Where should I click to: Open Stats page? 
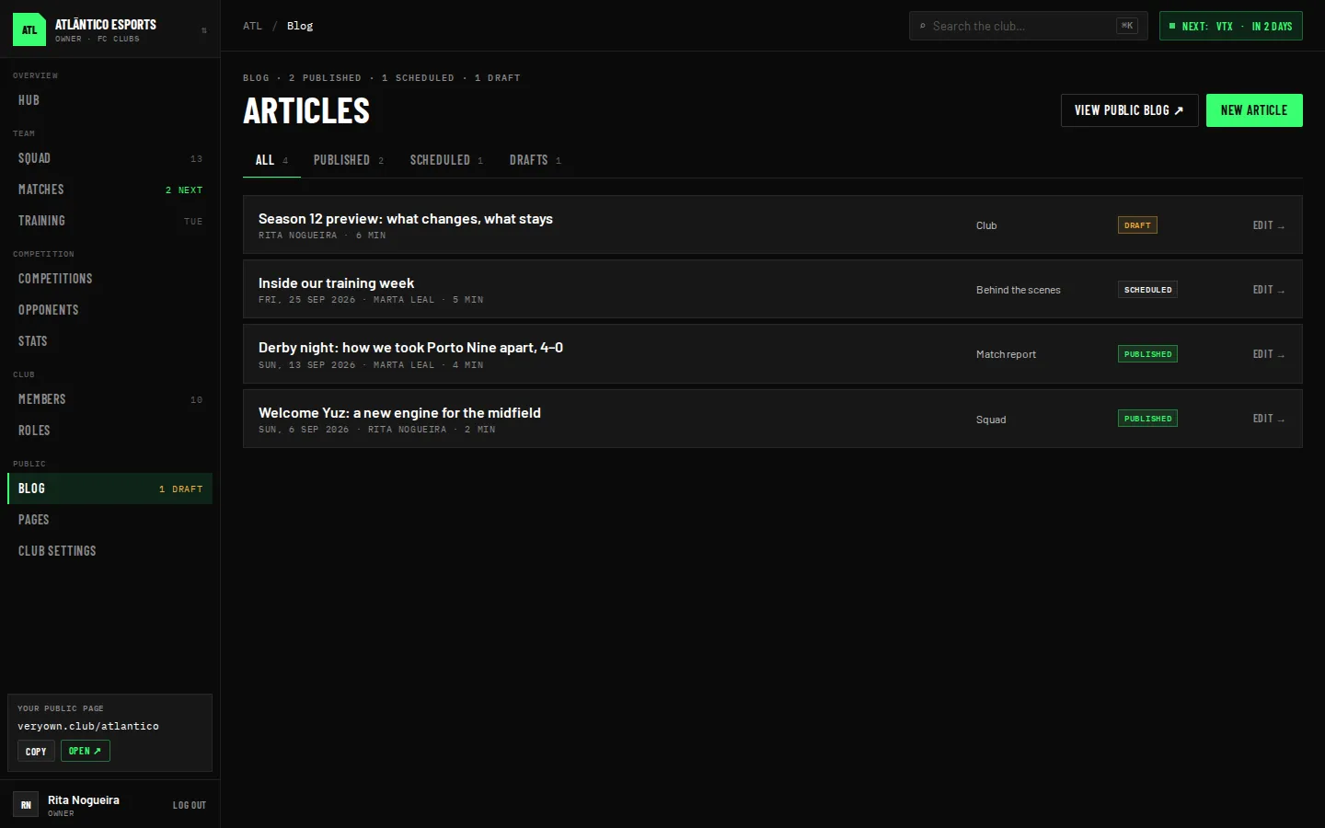click(x=109, y=341)
